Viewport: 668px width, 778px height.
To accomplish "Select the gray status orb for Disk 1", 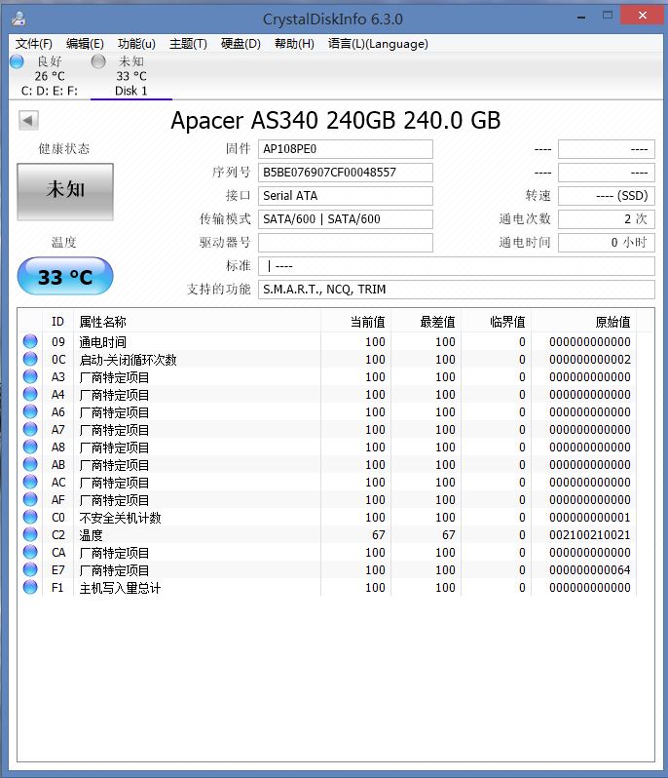I will 98,61.
